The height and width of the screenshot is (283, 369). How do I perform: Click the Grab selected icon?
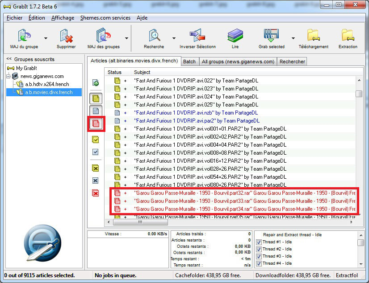coord(271,36)
